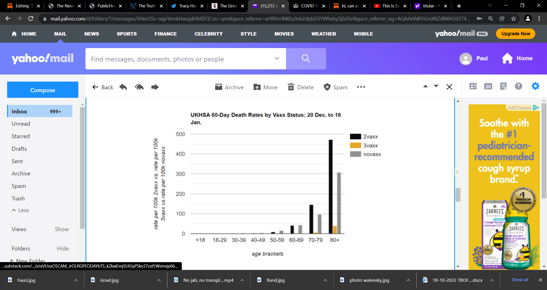The image size is (547, 290).
Task: Close the open message view
Action: click(x=449, y=87)
